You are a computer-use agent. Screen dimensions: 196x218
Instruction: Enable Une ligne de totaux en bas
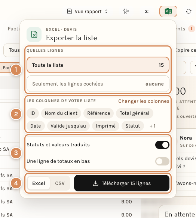point(162,161)
